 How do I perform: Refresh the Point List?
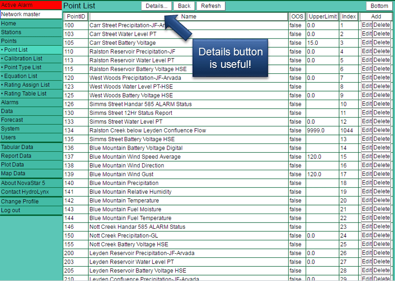[210, 6]
